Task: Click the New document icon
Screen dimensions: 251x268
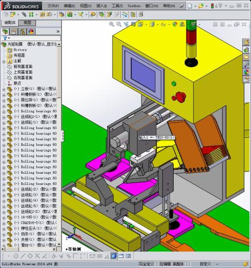Action: point(190,6)
